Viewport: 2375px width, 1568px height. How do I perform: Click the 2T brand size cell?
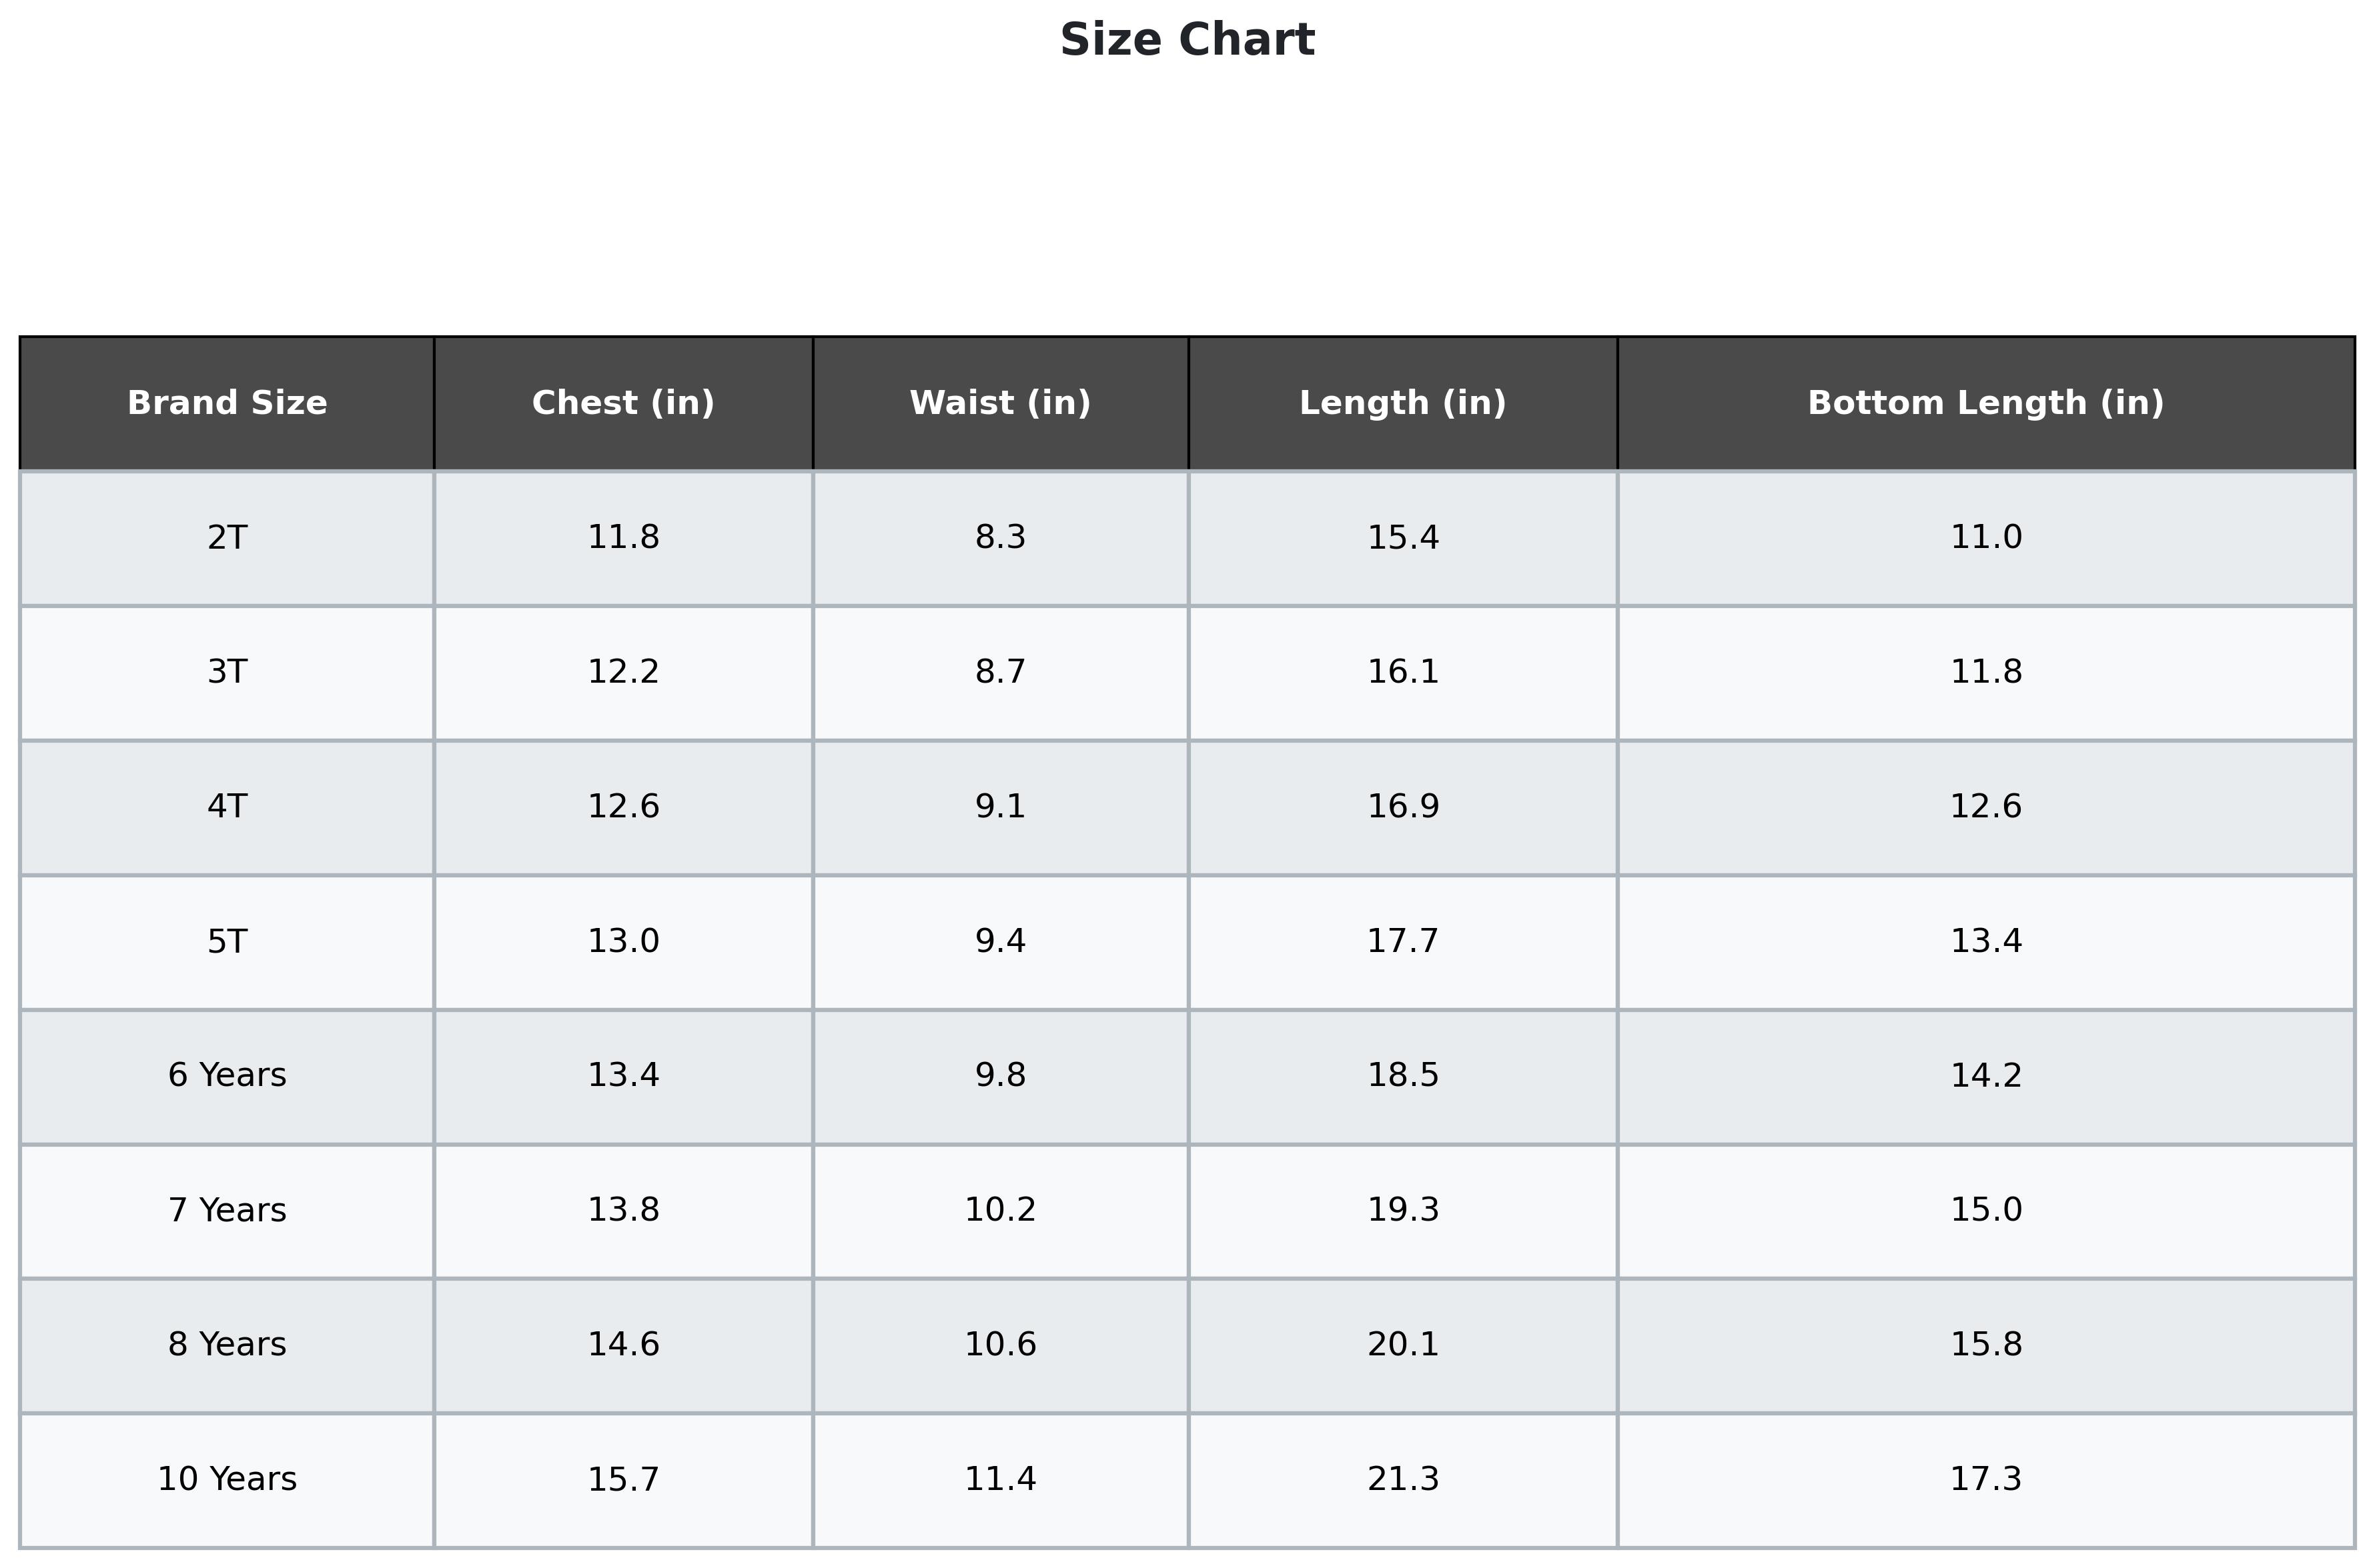coord(227,538)
